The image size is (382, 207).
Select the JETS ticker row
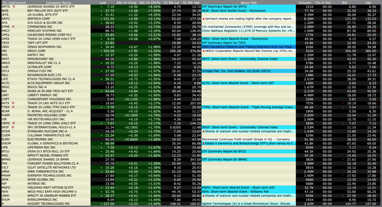click(191, 15)
